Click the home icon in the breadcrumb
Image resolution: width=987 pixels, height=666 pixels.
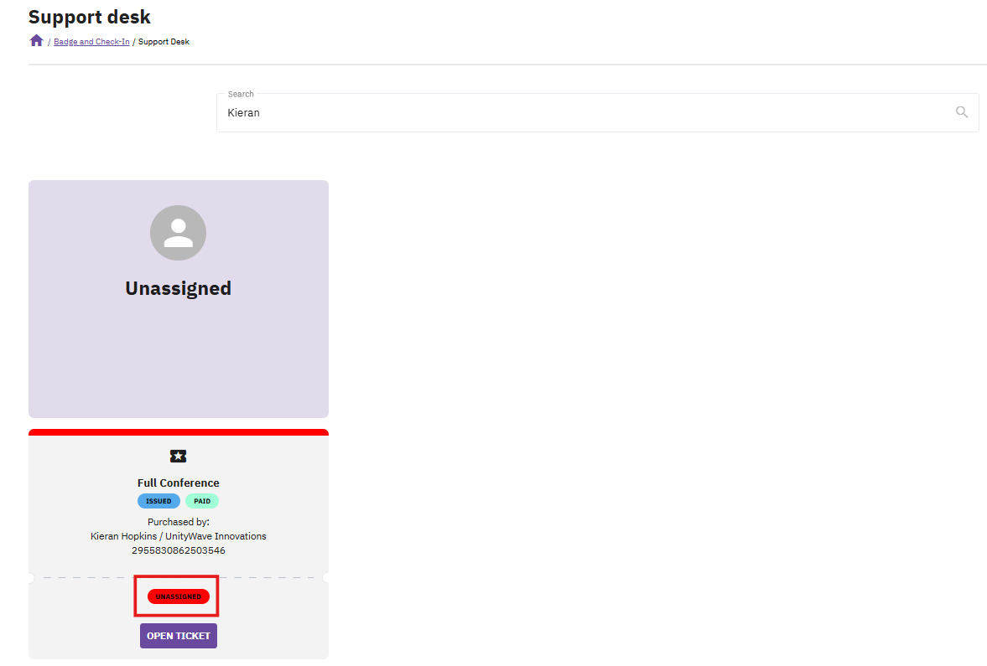36,41
